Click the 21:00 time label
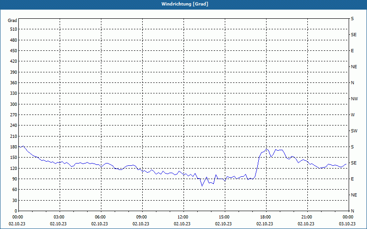Image resolution: width=367 pixels, height=229 pixels. [307, 217]
